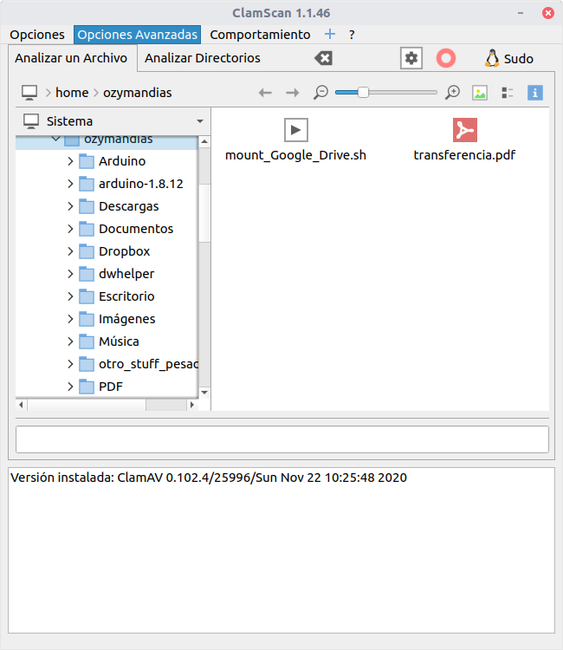This screenshot has height=650, width=563.
Task: Expand the Escritorio folder
Action: click(70, 296)
